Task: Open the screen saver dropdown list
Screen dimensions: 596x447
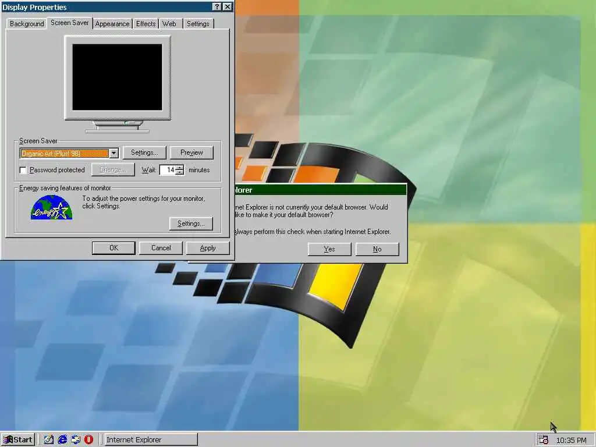Action: 113,153
